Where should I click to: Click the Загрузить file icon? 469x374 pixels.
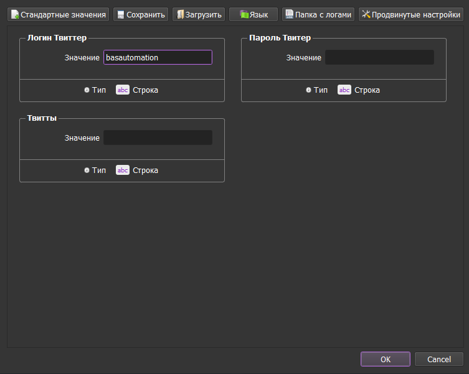(x=179, y=14)
